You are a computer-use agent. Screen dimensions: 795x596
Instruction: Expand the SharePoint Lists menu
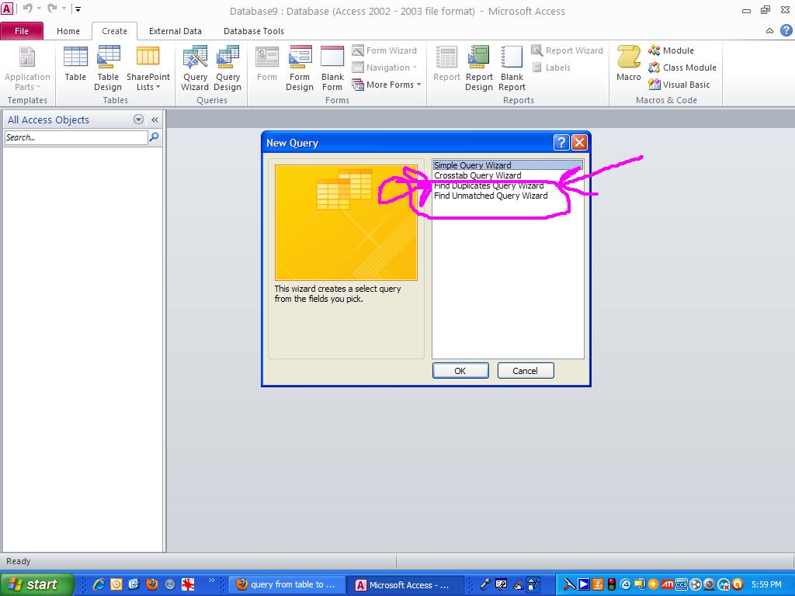pyautogui.click(x=148, y=68)
